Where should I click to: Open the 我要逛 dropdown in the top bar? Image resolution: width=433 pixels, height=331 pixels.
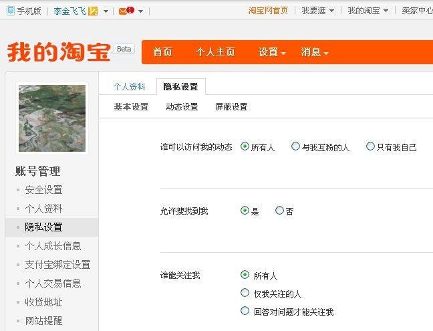point(317,11)
